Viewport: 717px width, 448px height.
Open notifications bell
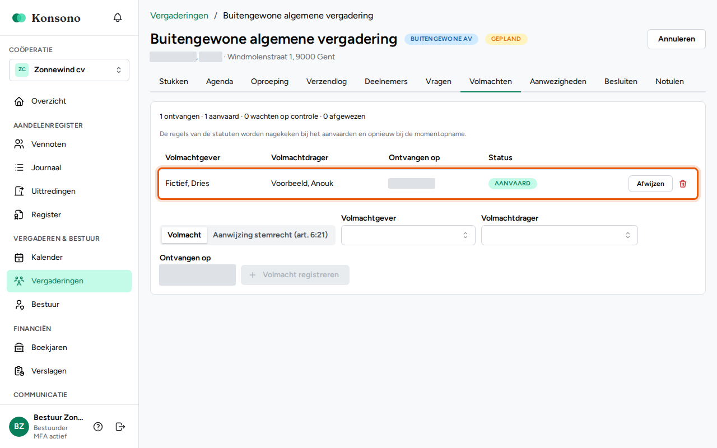point(118,17)
